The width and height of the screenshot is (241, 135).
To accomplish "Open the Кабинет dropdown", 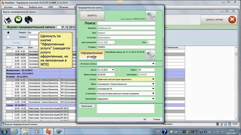I will (153, 89).
